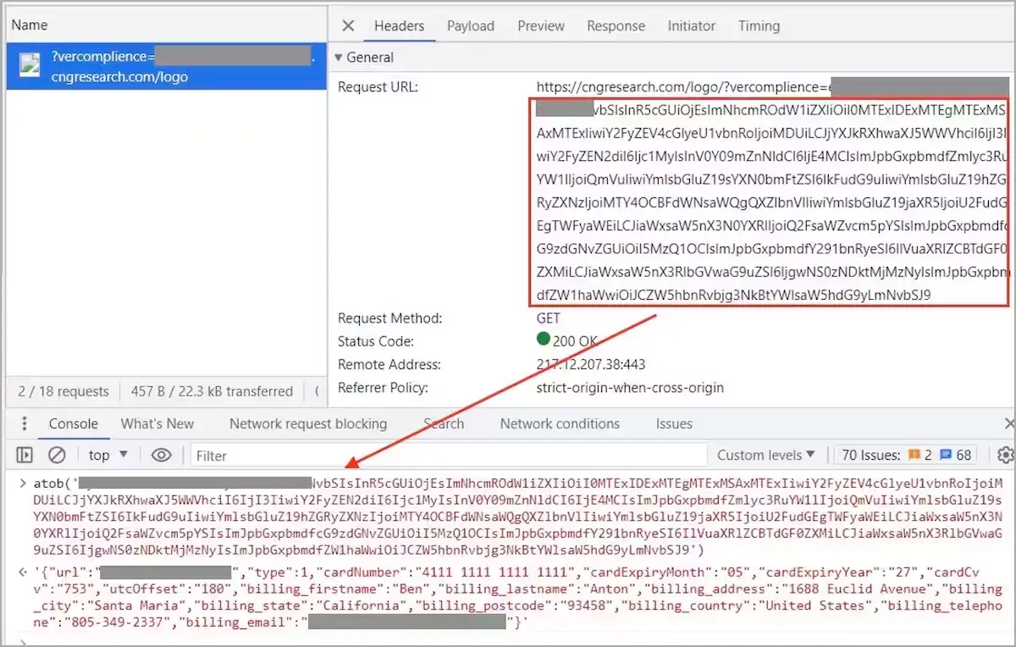
Task: Click the blue 68 issues badge
Action: pyautogui.click(x=956, y=456)
